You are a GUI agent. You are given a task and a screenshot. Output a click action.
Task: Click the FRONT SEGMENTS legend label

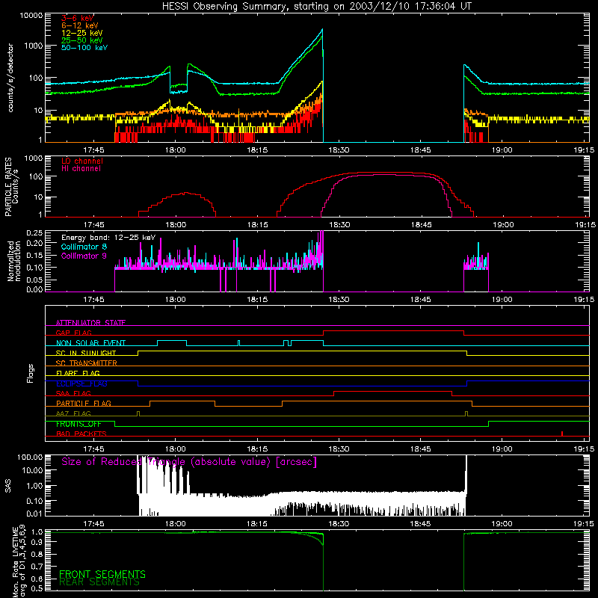(102, 574)
